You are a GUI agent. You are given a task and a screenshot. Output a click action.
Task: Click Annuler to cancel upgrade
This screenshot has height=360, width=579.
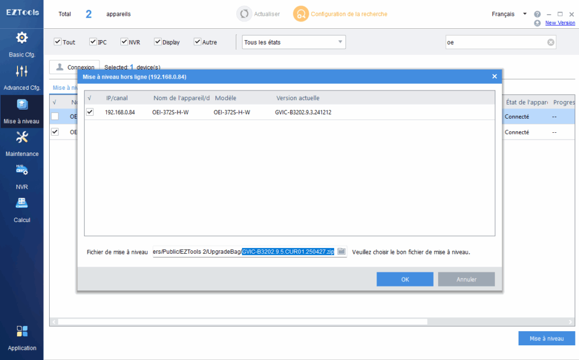[x=466, y=279]
